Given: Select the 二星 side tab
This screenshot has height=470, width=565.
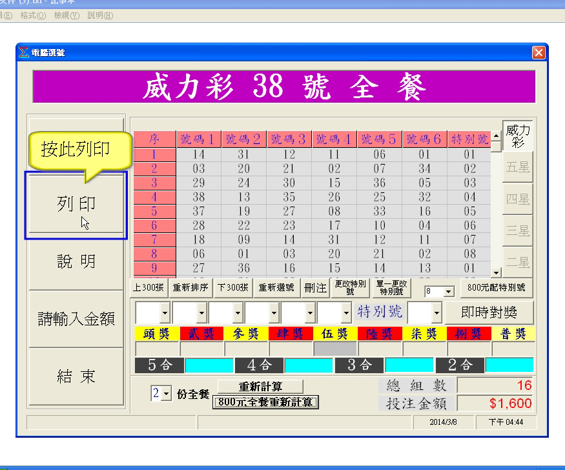Looking at the screenshot, I should (x=517, y=262).
